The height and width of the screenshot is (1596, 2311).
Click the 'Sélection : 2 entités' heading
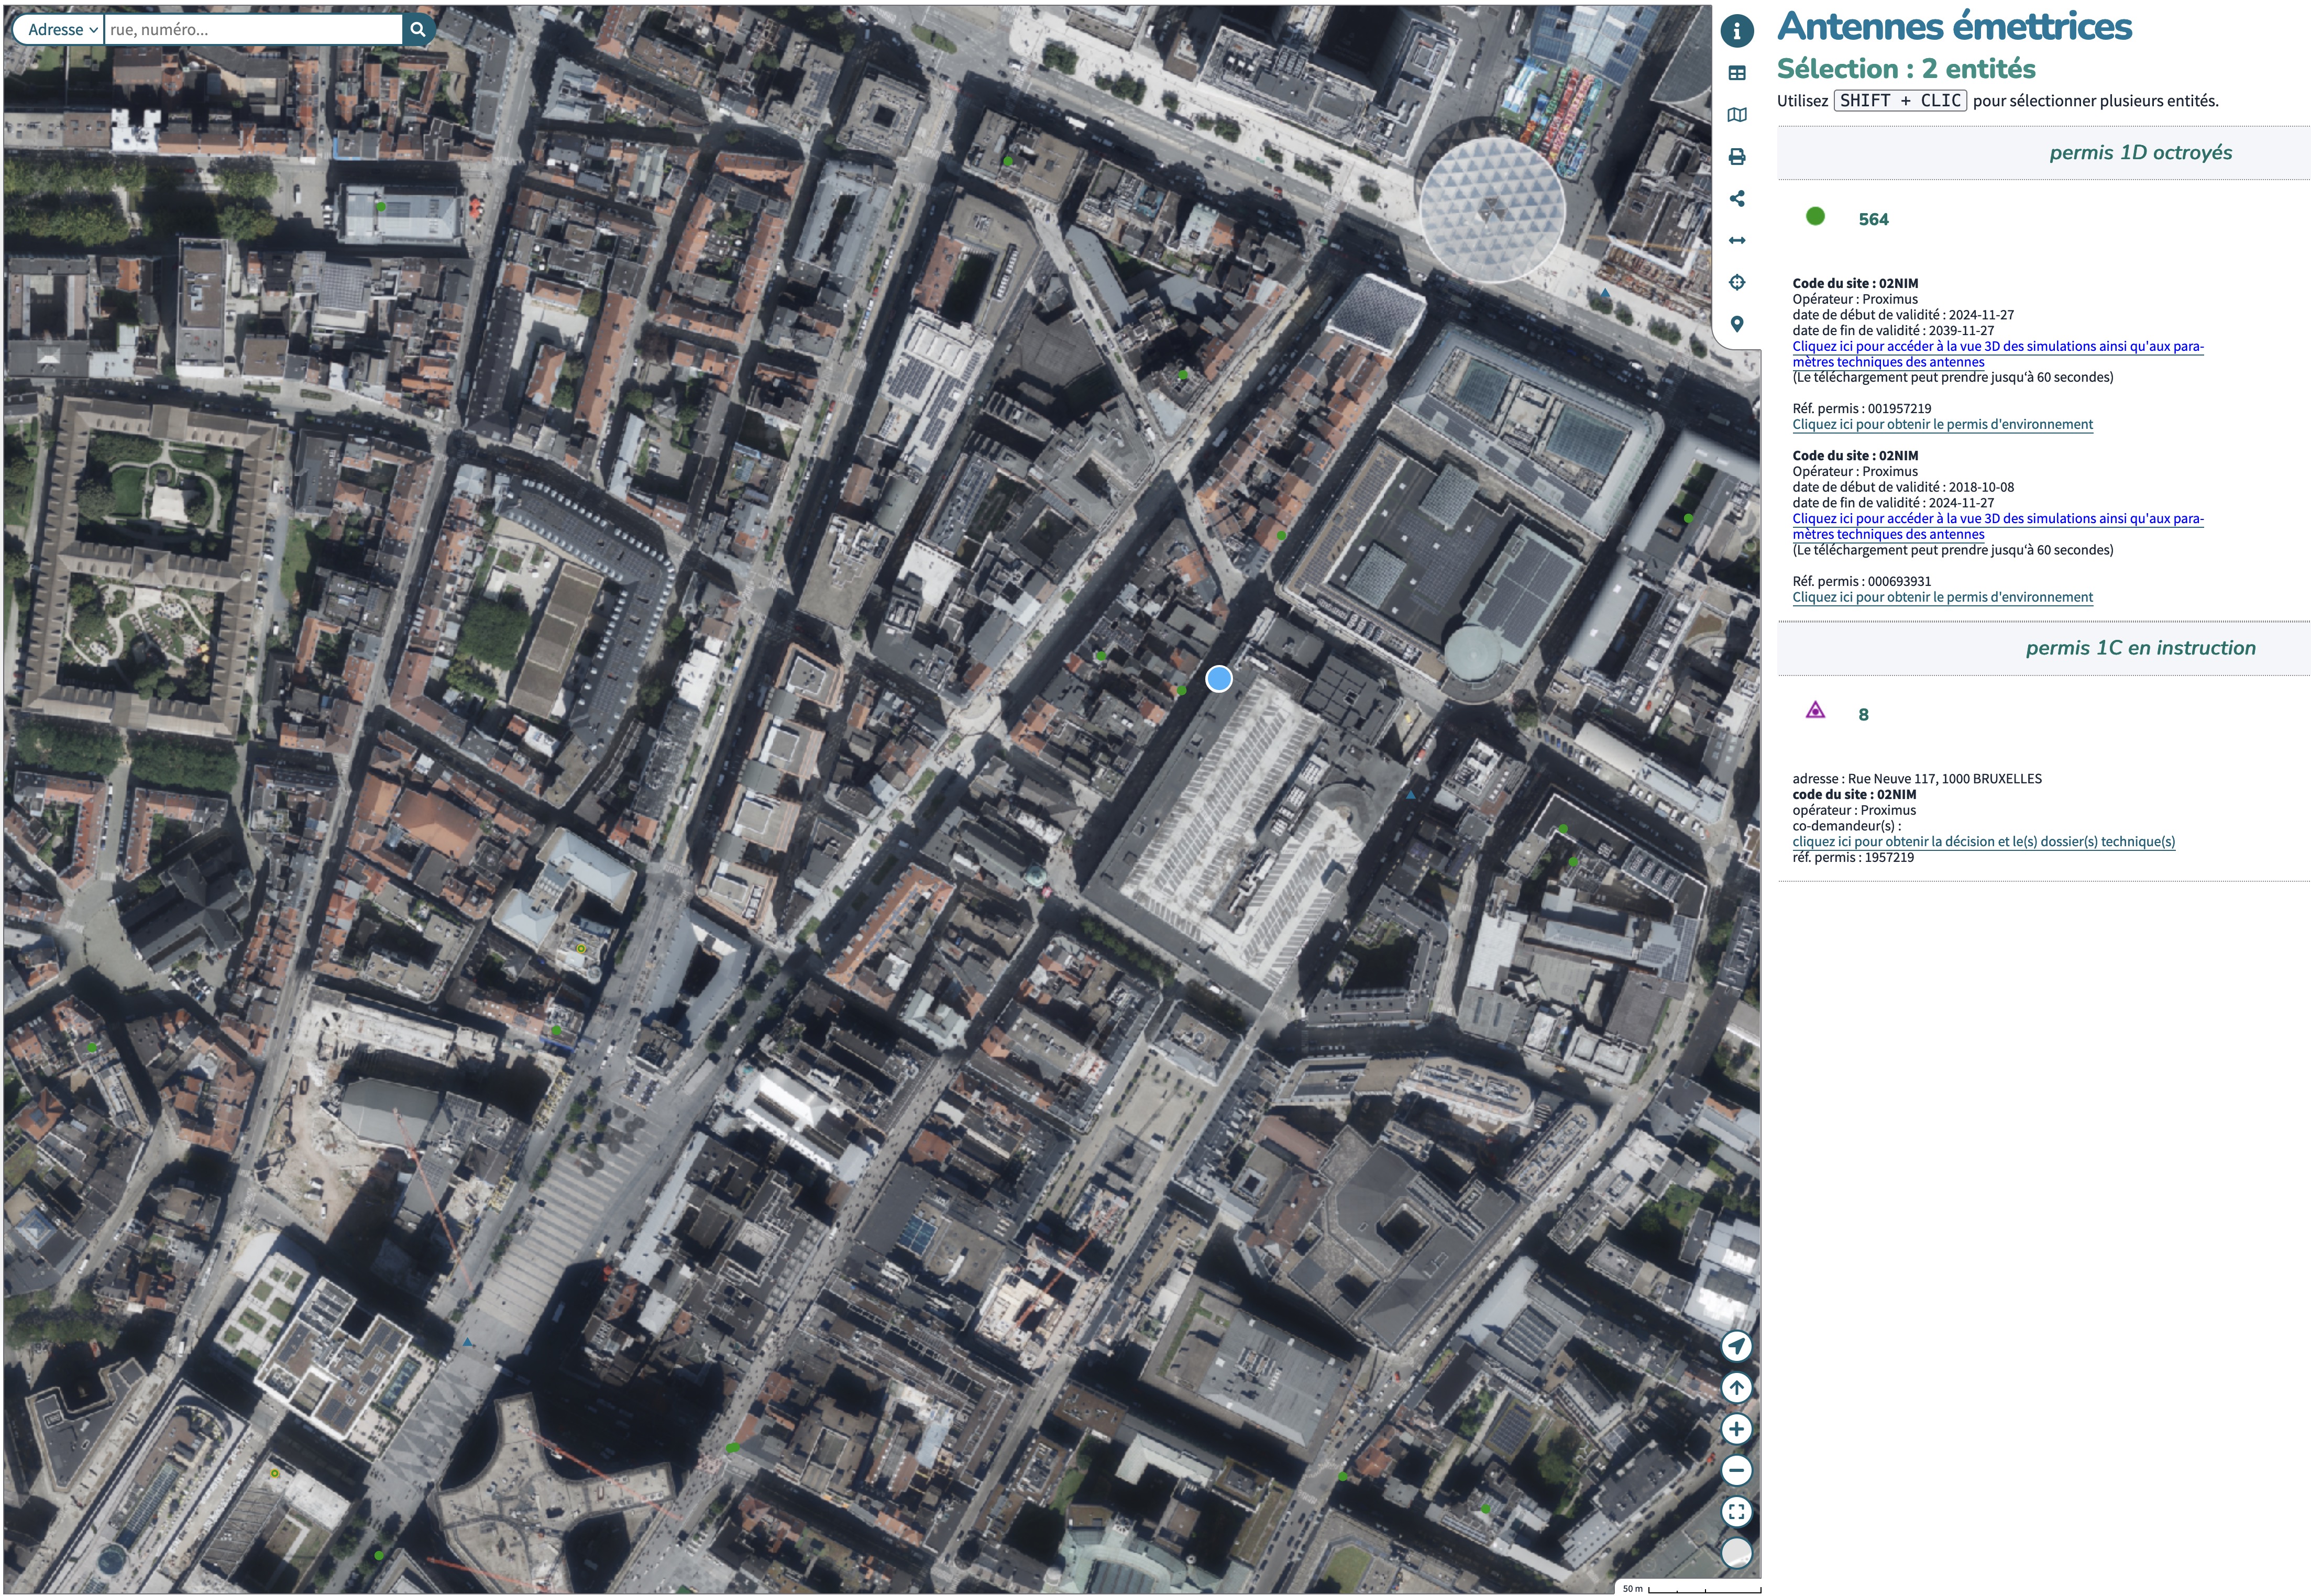pyautogui.click(x=1905, y=68)
